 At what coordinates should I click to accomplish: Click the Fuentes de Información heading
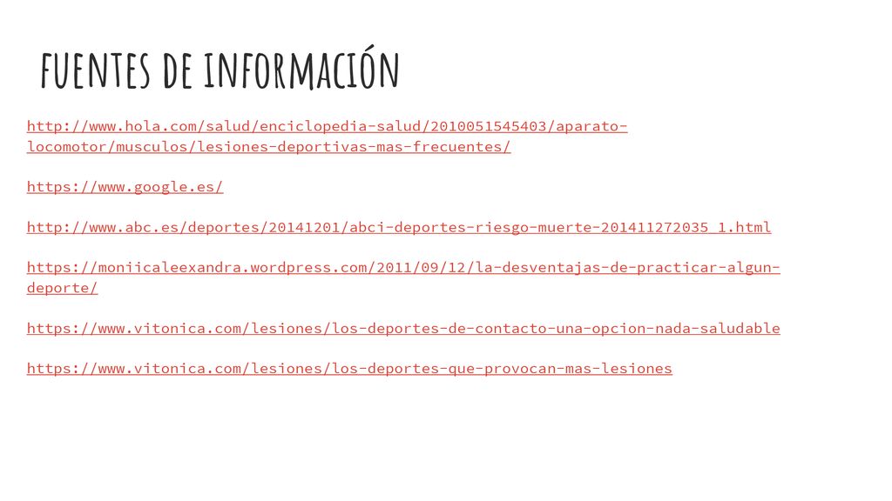click(x=220, y=70)
